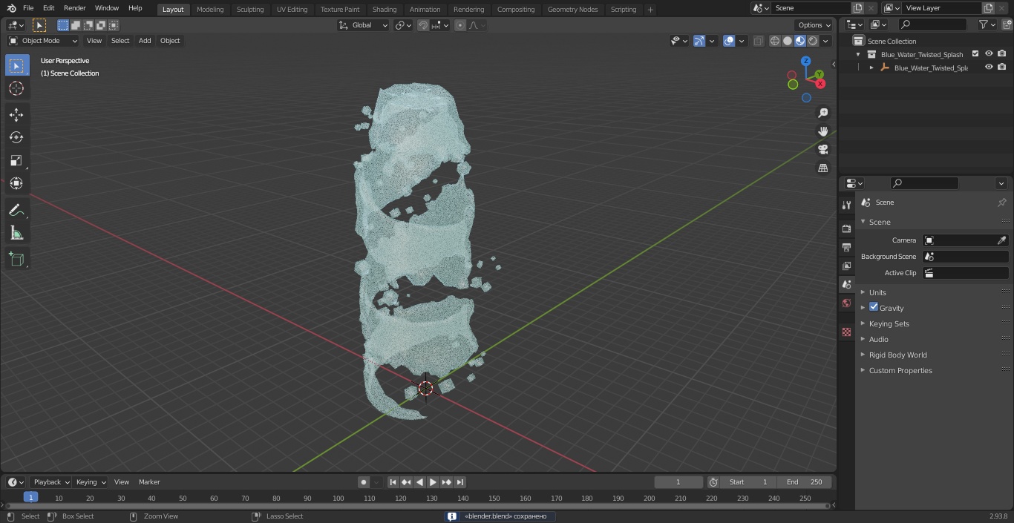The image size is (1014, 523).
Task: Toggle camera view icon
Action: (822, 150)
